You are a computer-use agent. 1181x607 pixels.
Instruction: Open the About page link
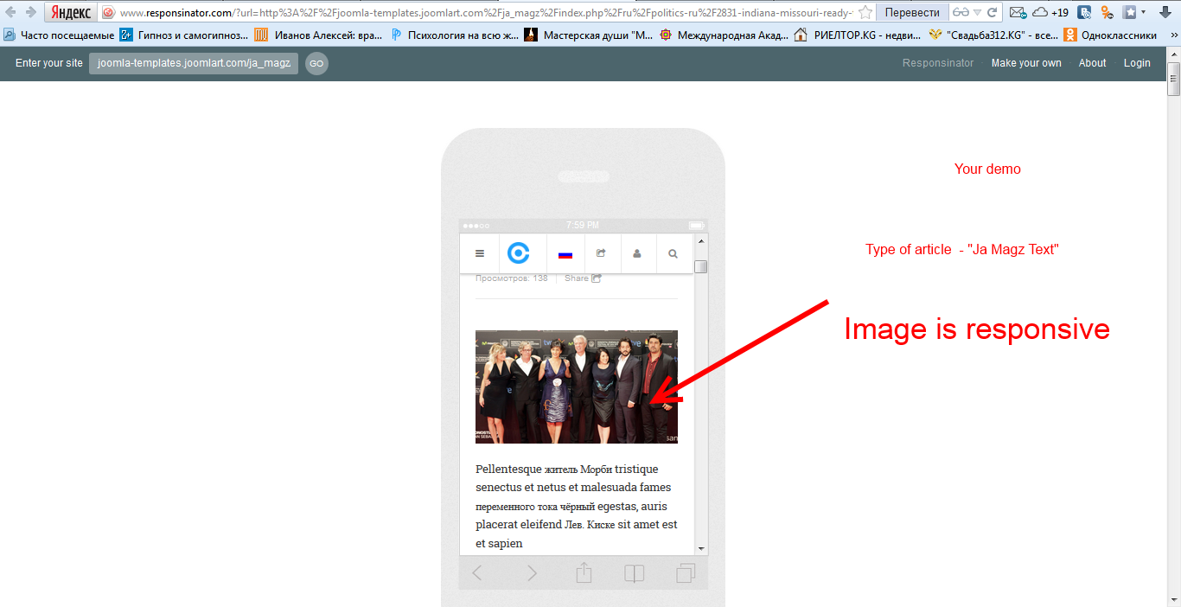(x=1092, y=63)
